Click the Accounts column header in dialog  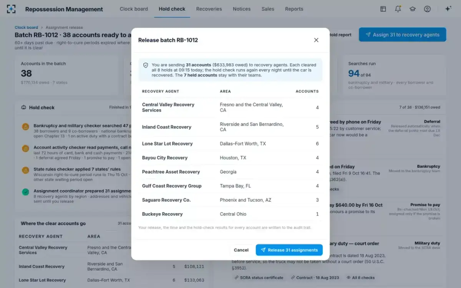click(x=307, y=91)
